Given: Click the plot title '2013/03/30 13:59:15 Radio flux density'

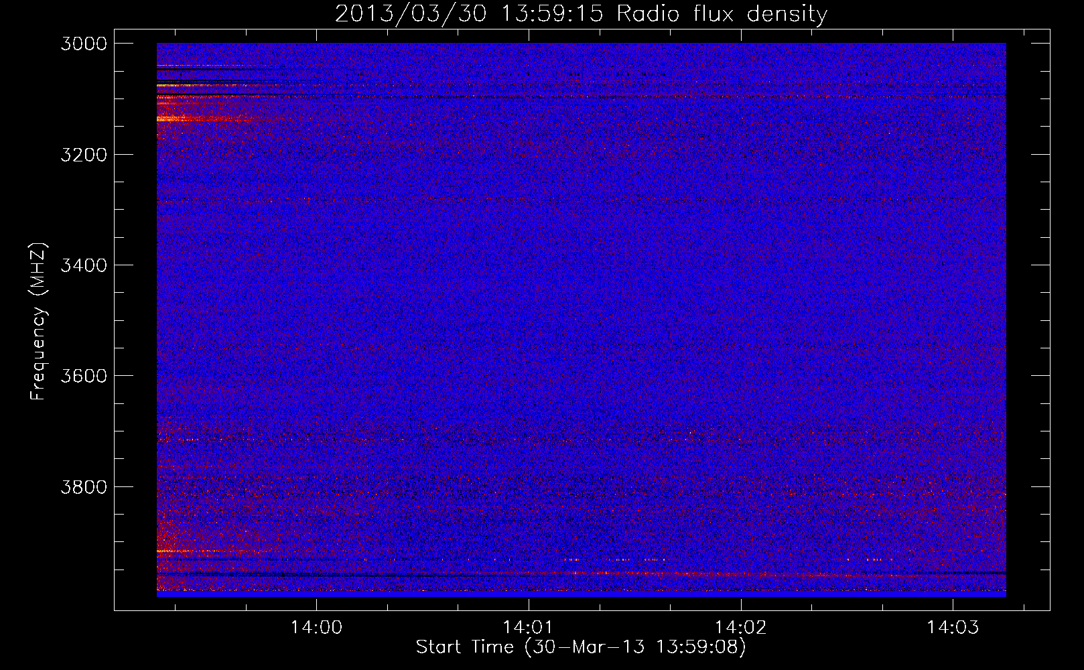Looking at the screenshot, I should pos(581,13).
